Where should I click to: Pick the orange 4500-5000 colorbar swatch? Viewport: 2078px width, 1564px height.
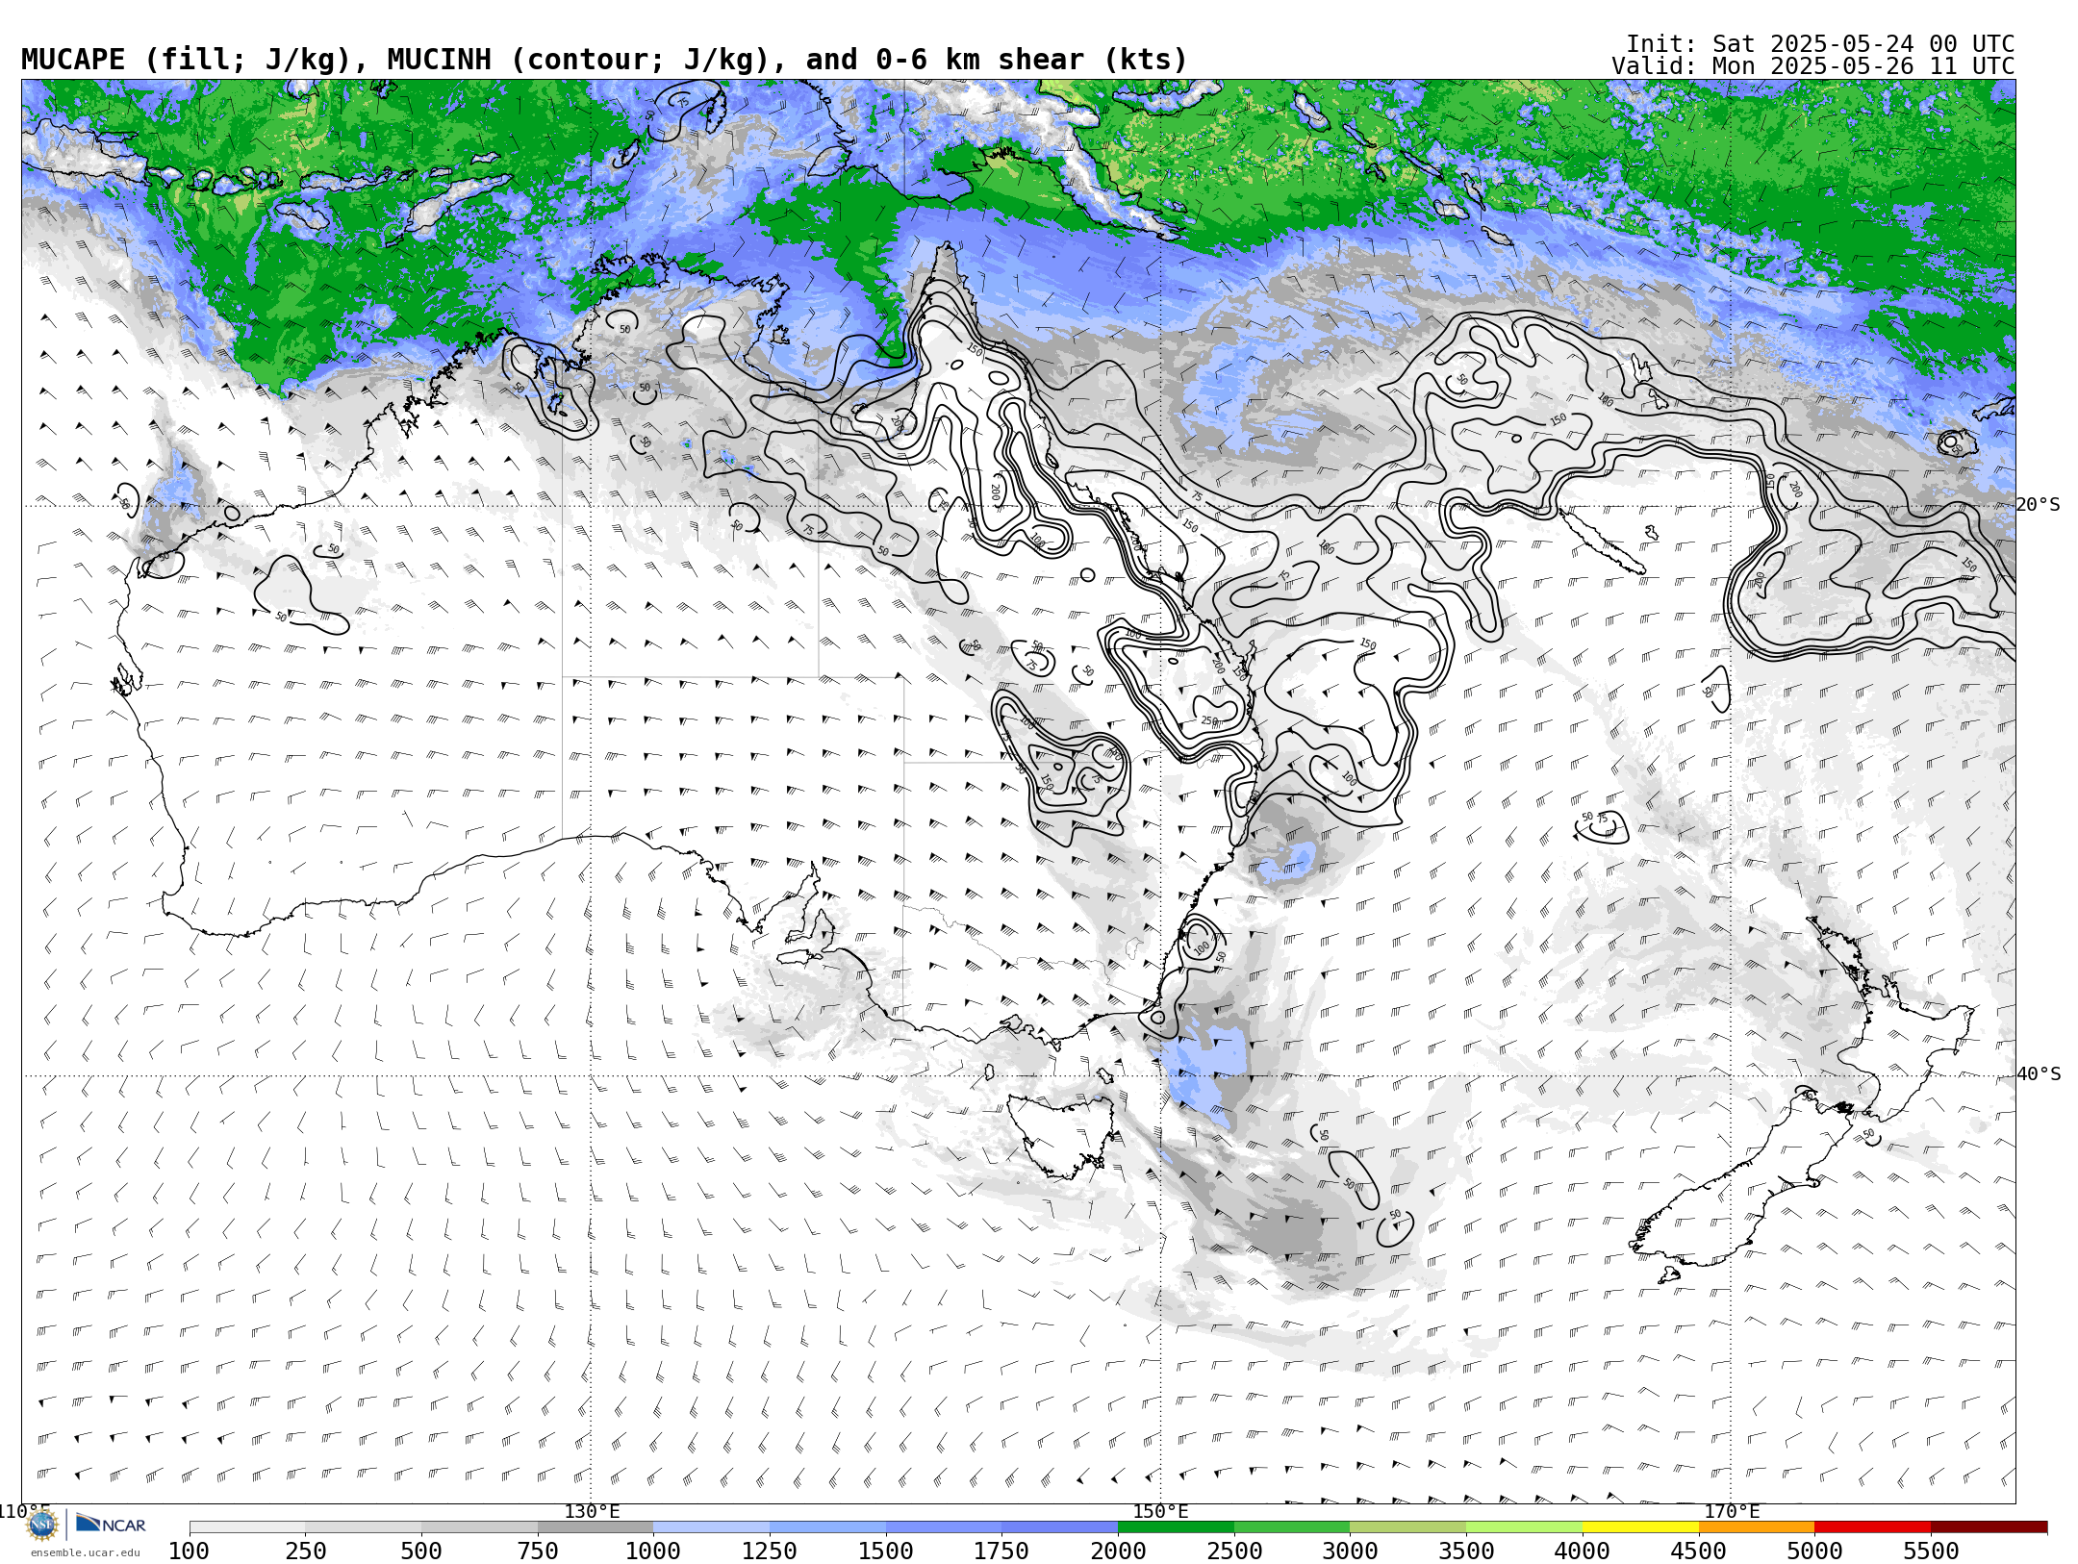tap(1757, 1527)
